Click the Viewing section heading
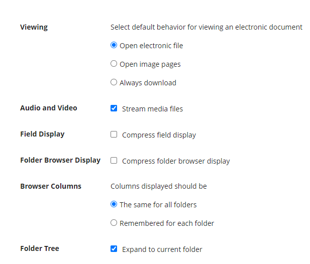310x264 pixels. pyautogui.click(x=34, y=27)
